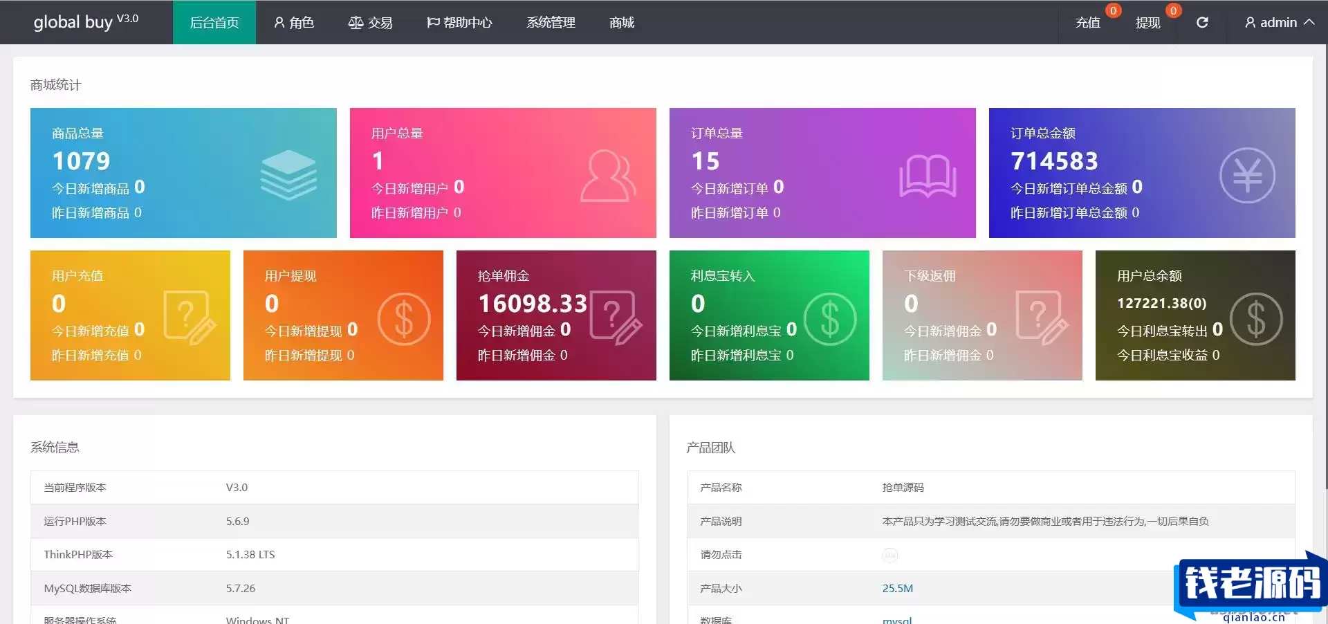Click the 产品说明 description text

tap(1045, 521)
